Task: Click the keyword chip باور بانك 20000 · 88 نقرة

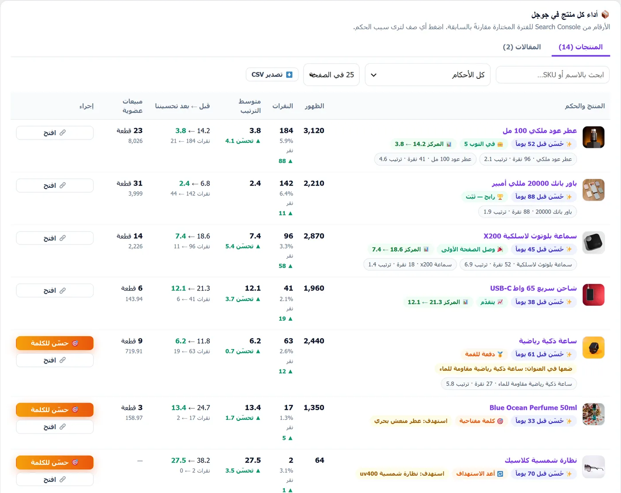Action: tap(528, 212)
